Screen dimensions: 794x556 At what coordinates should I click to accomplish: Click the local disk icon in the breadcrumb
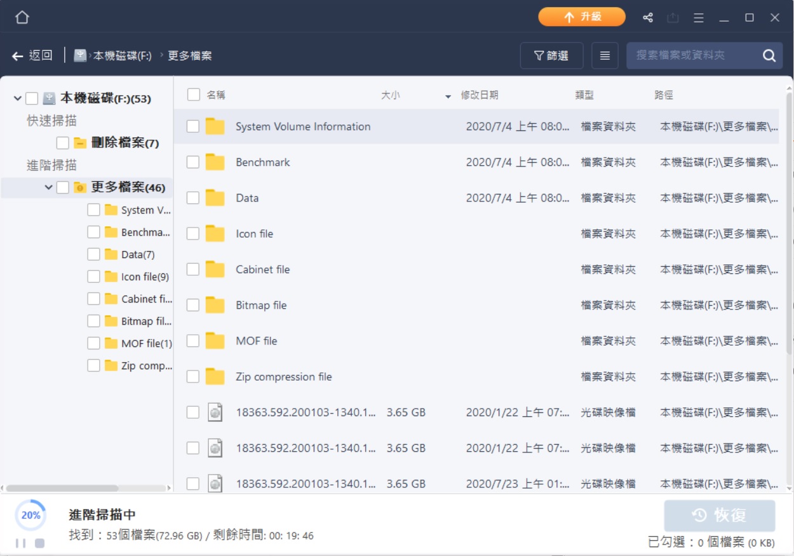[x=80, y=55]
